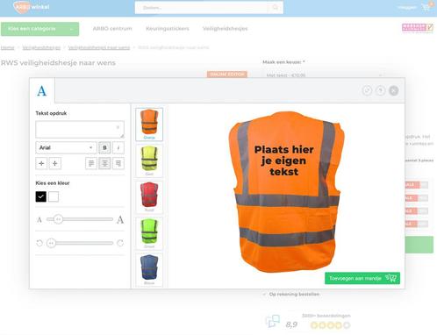Select the Geel yellow vest thumbnail
Screen dimensions: 437x335
pyautogui.click(x=149, y=160)
